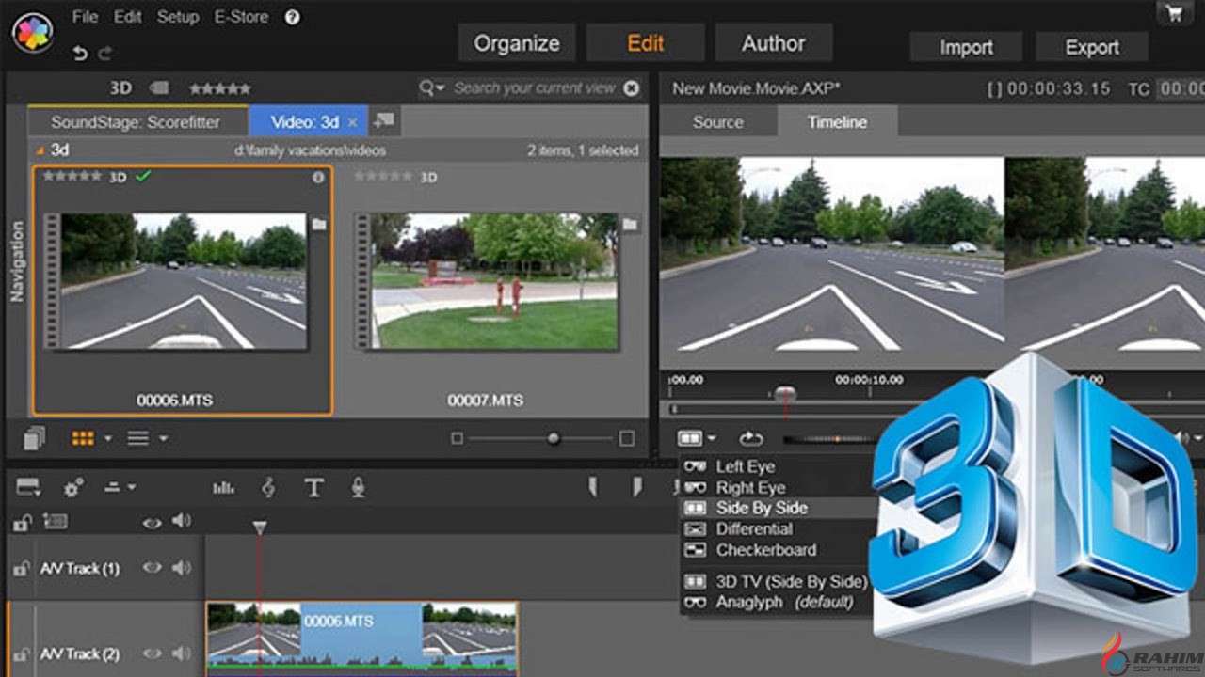This screenshot has height=677, width=1205.
Task: Open the ScoreFitter treble clef tool
Action: pyautogui.click(x=268, y=487)
